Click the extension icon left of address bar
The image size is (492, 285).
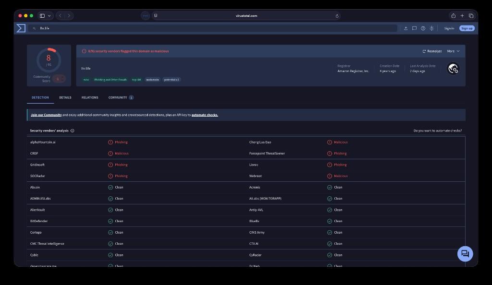[145, 16]
